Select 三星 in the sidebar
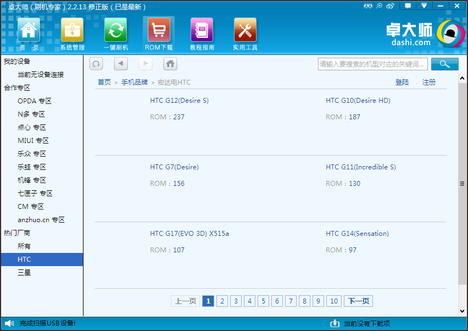 (x=42, y=273)
